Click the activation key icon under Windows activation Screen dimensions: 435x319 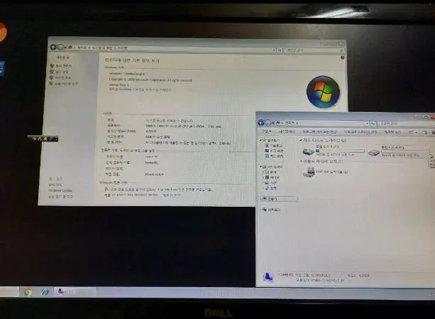point(106,190)
